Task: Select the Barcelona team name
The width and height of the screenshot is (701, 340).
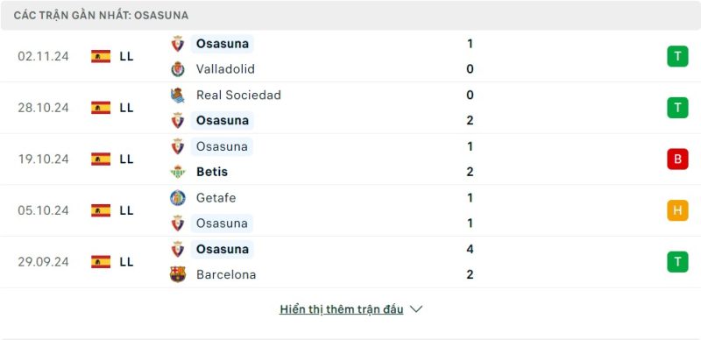Action: point(226,274)
